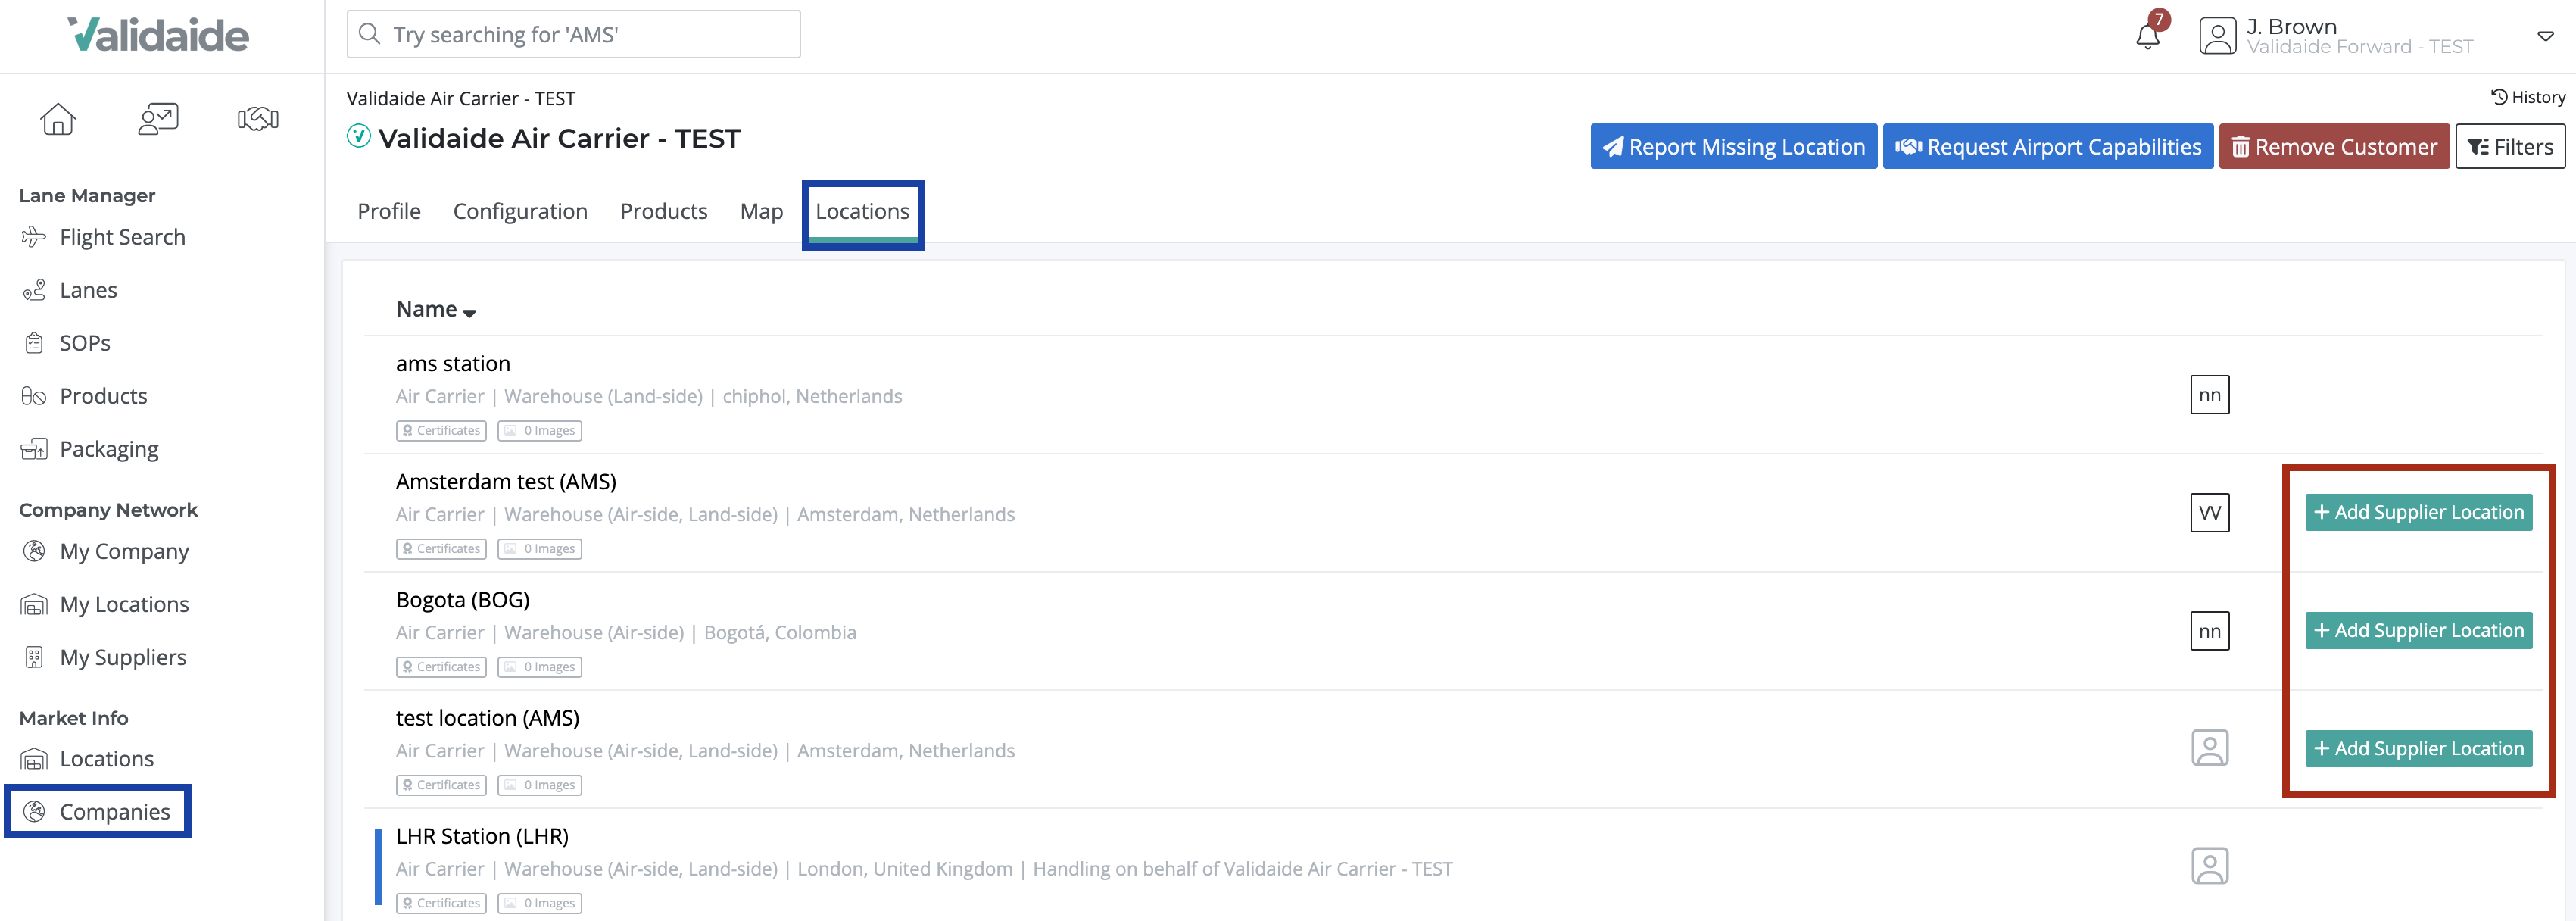Open the Filters button
Viewport: 2576px width, 921px height.
coord(2510,146)
